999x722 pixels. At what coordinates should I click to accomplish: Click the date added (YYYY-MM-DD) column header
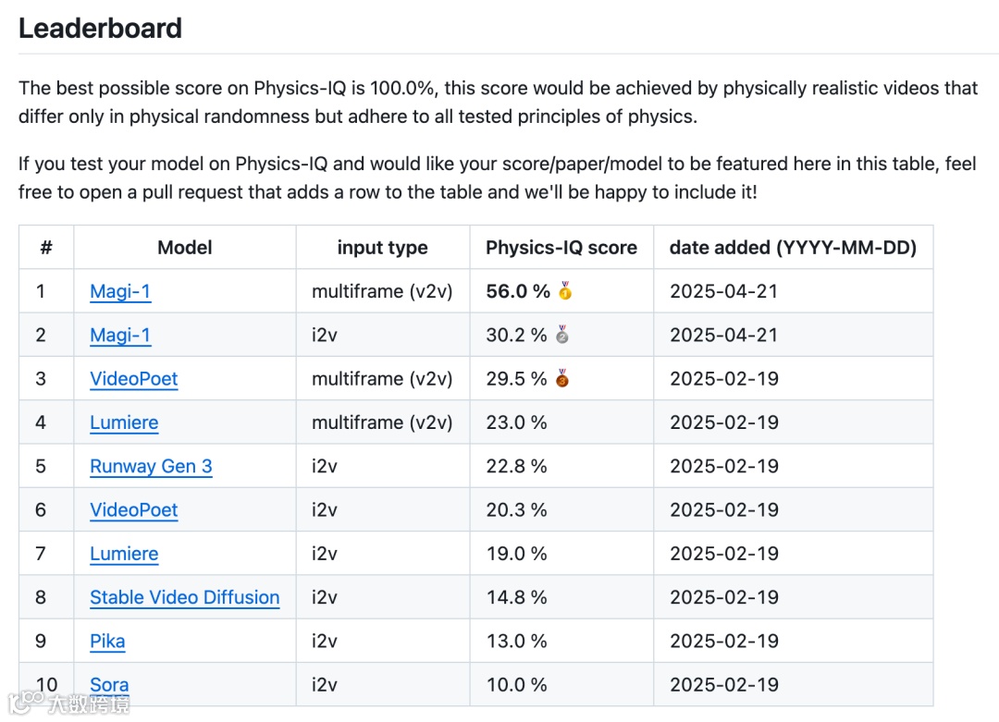[x=793, y=248]
